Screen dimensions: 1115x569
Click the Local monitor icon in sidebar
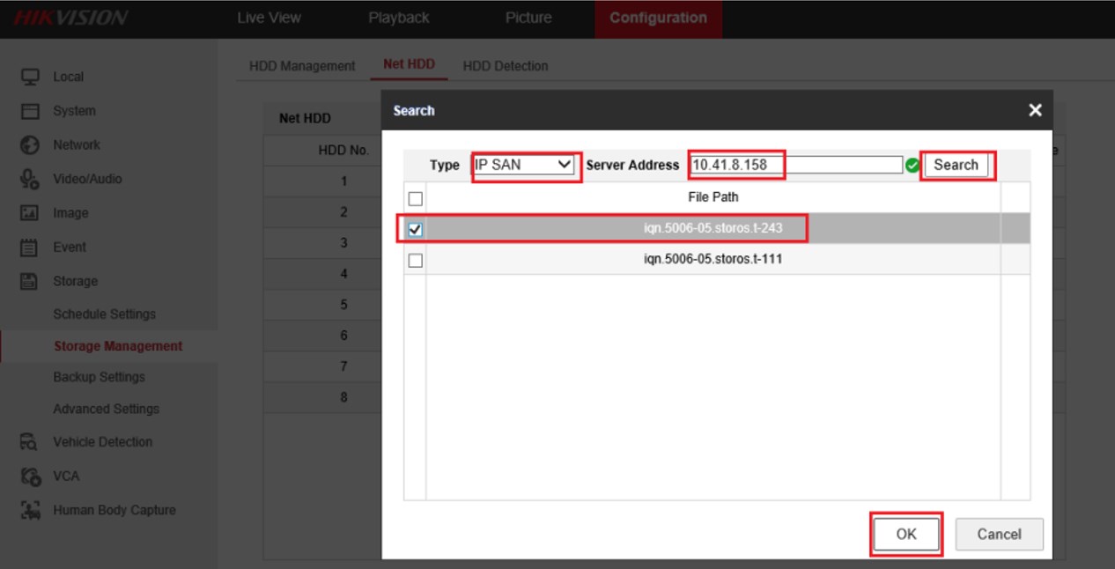[x=30, y=77]
